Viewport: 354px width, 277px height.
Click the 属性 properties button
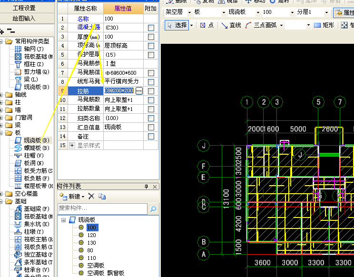(344, 13)
